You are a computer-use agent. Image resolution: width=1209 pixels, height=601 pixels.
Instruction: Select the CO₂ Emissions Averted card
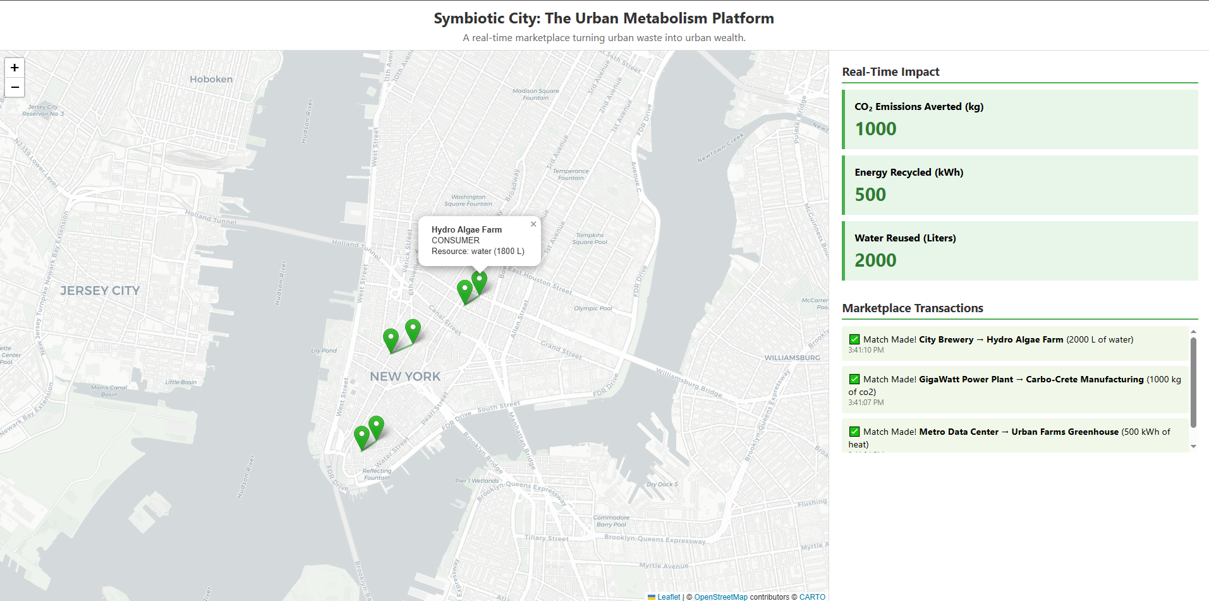[1020, 119]
